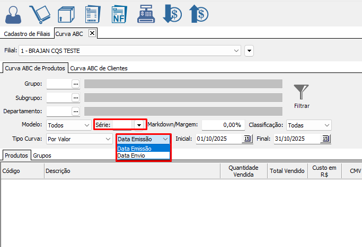
Task: Select Data Envio from the list
Action: click(130, 156)
